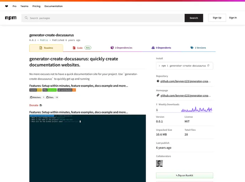The image size is (245, 182).
Task: Click the Version value 0.0.1 in sidebar
Action: (160, 121)
